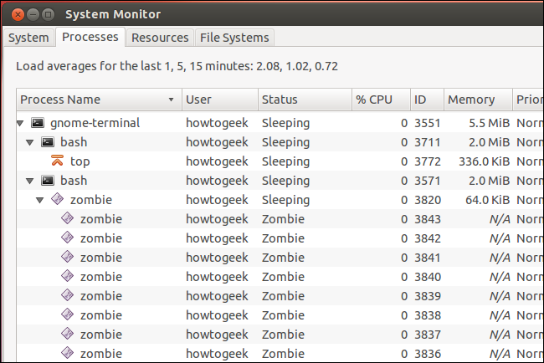This screenshot has height=363, width=544.
Task: Click the parent zombie process icon (ID 3820)
Action: click(58, 200)
